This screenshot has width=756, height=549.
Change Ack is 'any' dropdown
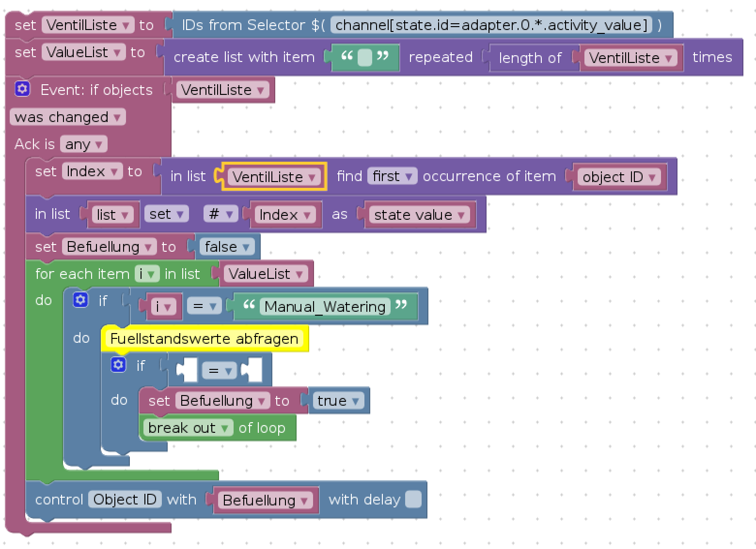pyautogui.click(x=83, y=144)
